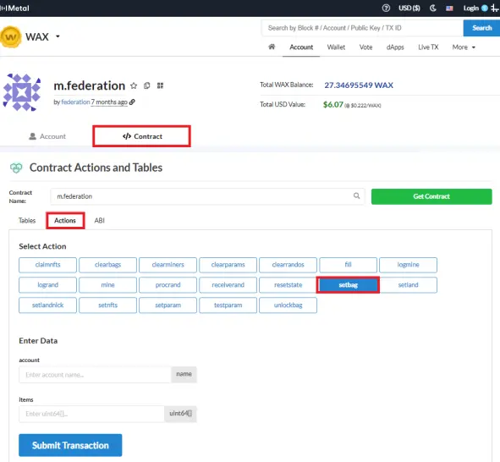Image resolution: width=500 pixels, height=462 pixels.
Task: Expand the More menu
Action: pyautogui.click(x=464, y=47)
